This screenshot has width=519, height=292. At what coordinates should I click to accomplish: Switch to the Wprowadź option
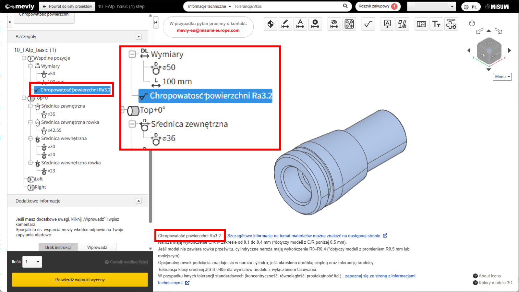(97, 247)
